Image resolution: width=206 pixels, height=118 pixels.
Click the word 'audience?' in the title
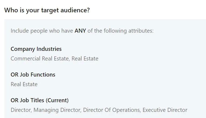tap(75, 10)
